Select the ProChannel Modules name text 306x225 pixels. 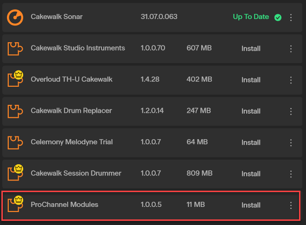pos(64,205)
